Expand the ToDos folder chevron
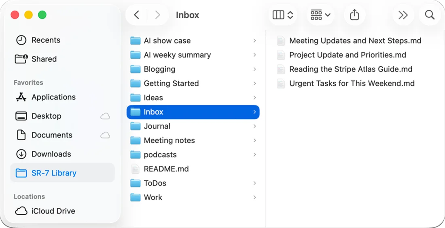The height and width of the screenshot is (228, 445). [254, 183]
